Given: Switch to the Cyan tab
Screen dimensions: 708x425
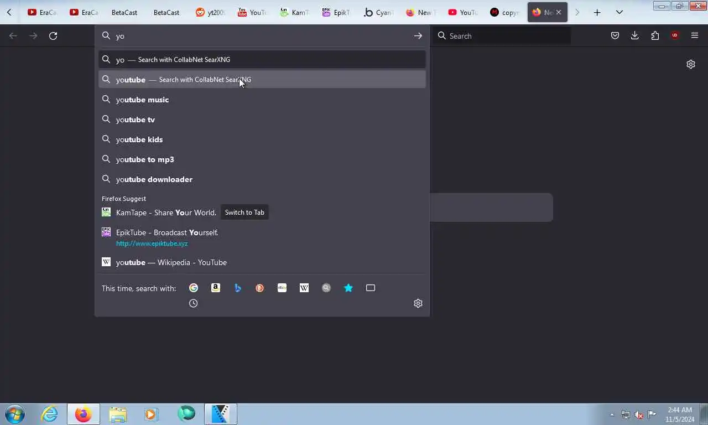Looking at the screenshot, I should [378, 12].
